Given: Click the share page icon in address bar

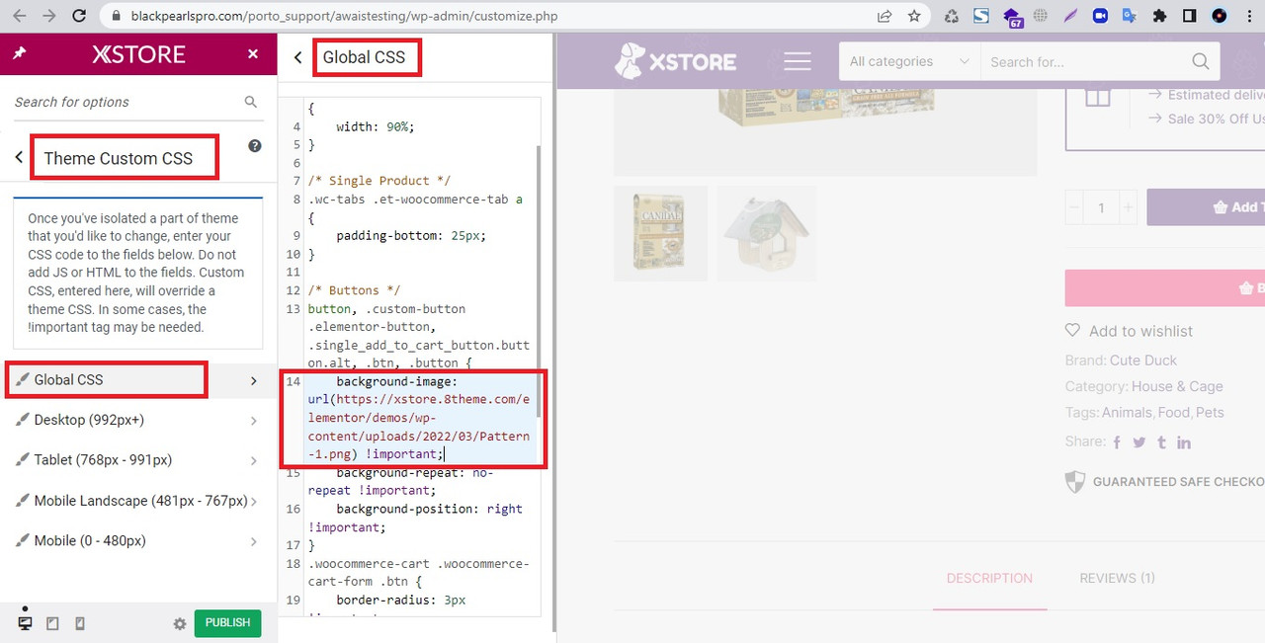Looking at the screenshot, I should point(885,16).
